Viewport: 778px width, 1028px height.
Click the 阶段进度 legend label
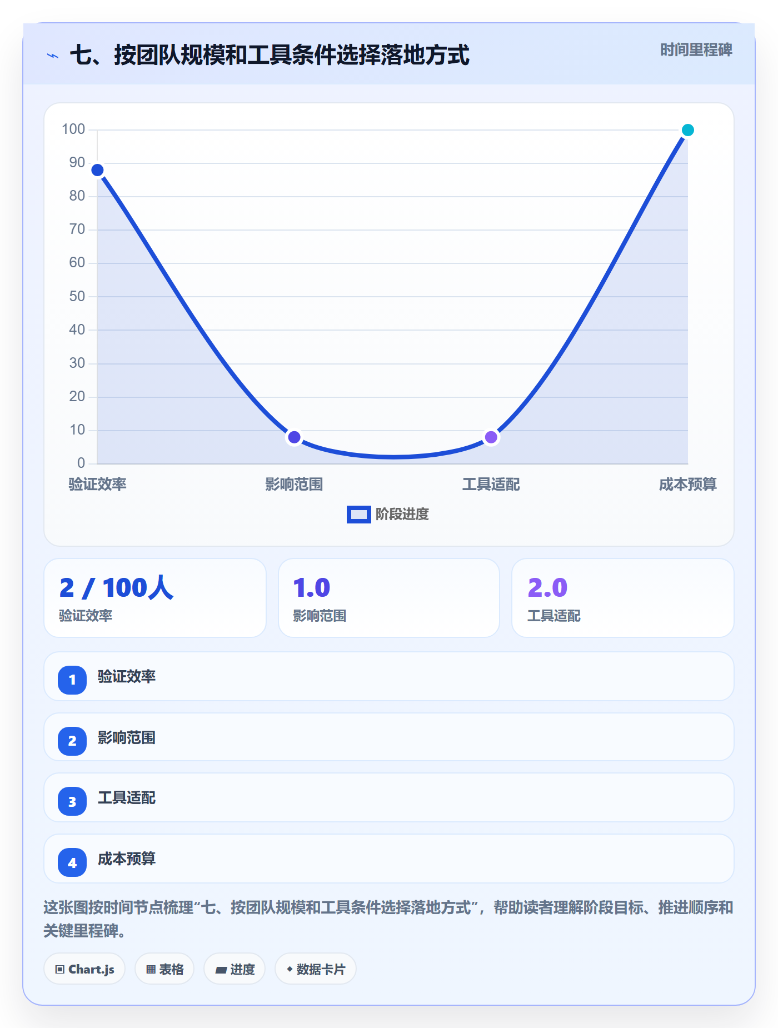coord(402,515)
